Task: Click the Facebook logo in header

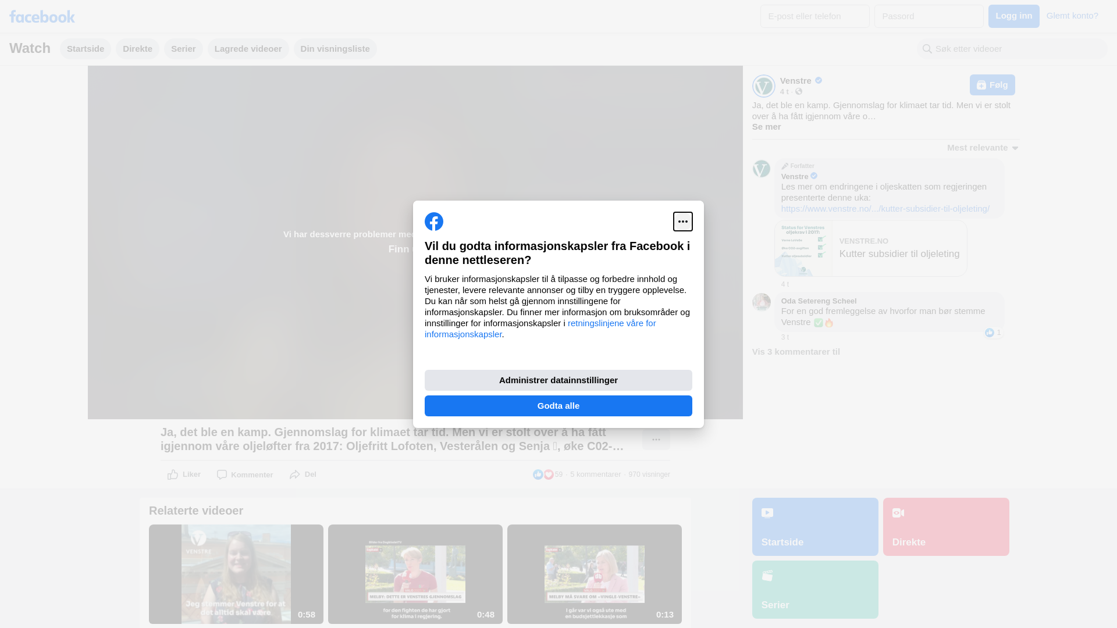Action: pos(42,16)
